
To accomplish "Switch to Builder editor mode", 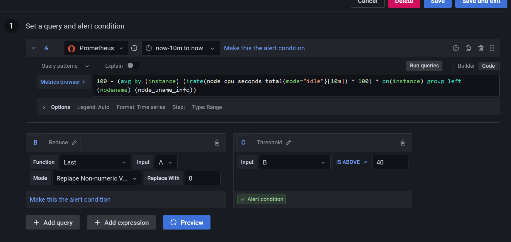I will coord(466,66).
